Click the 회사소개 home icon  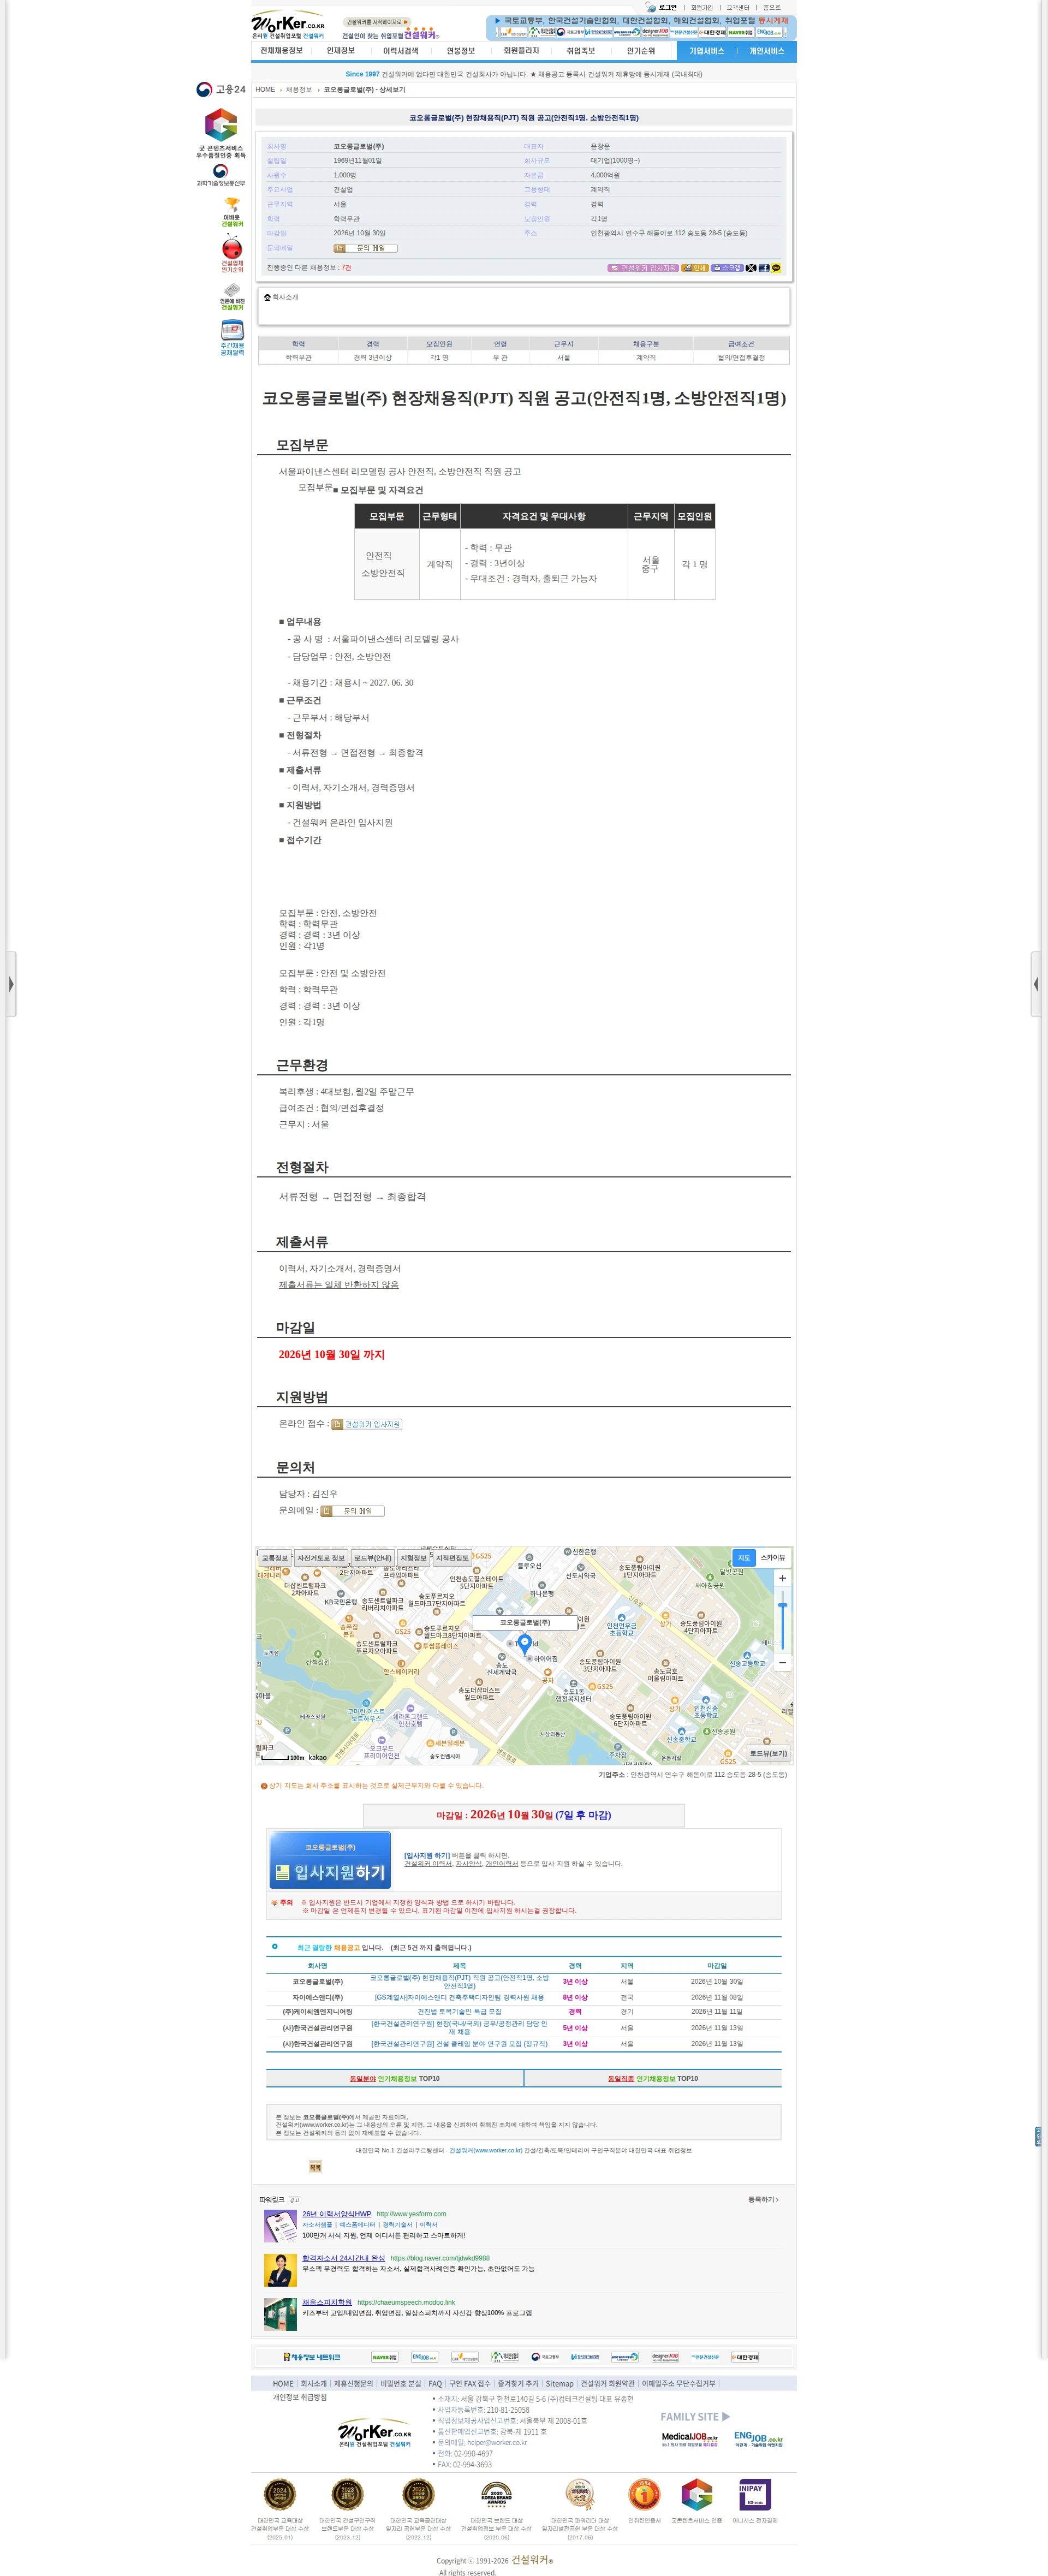pyautogui.click(x=267, y=297)
